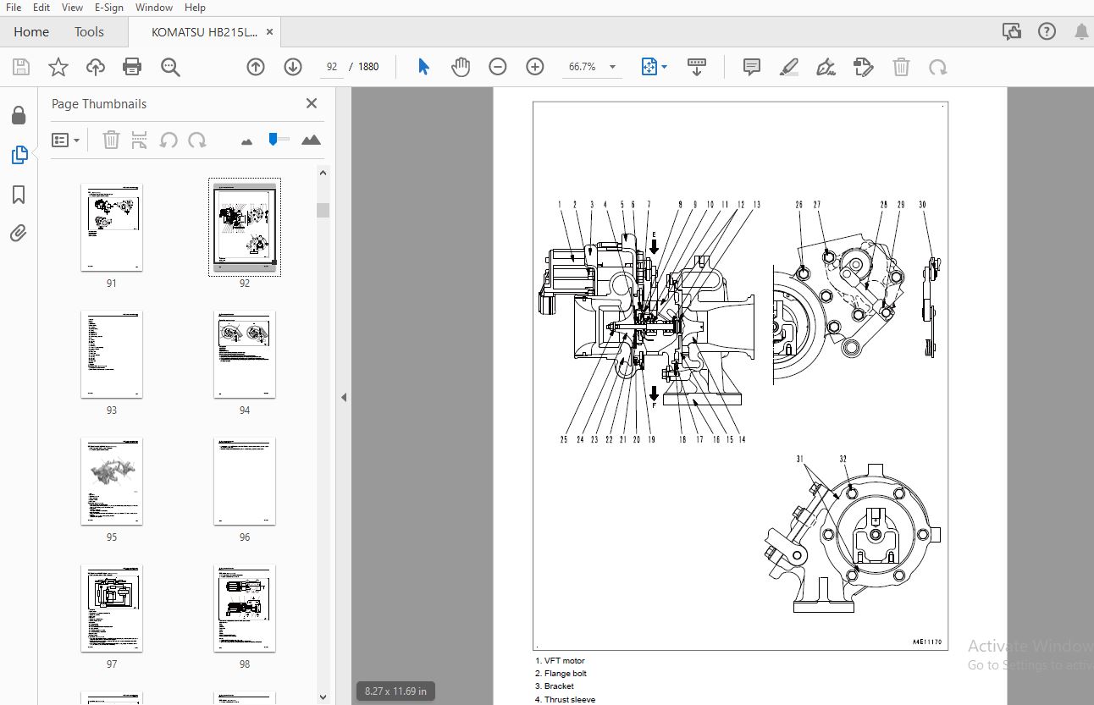
Task: Open the Attachments paperclip panel
Action: tap(19, 233)
